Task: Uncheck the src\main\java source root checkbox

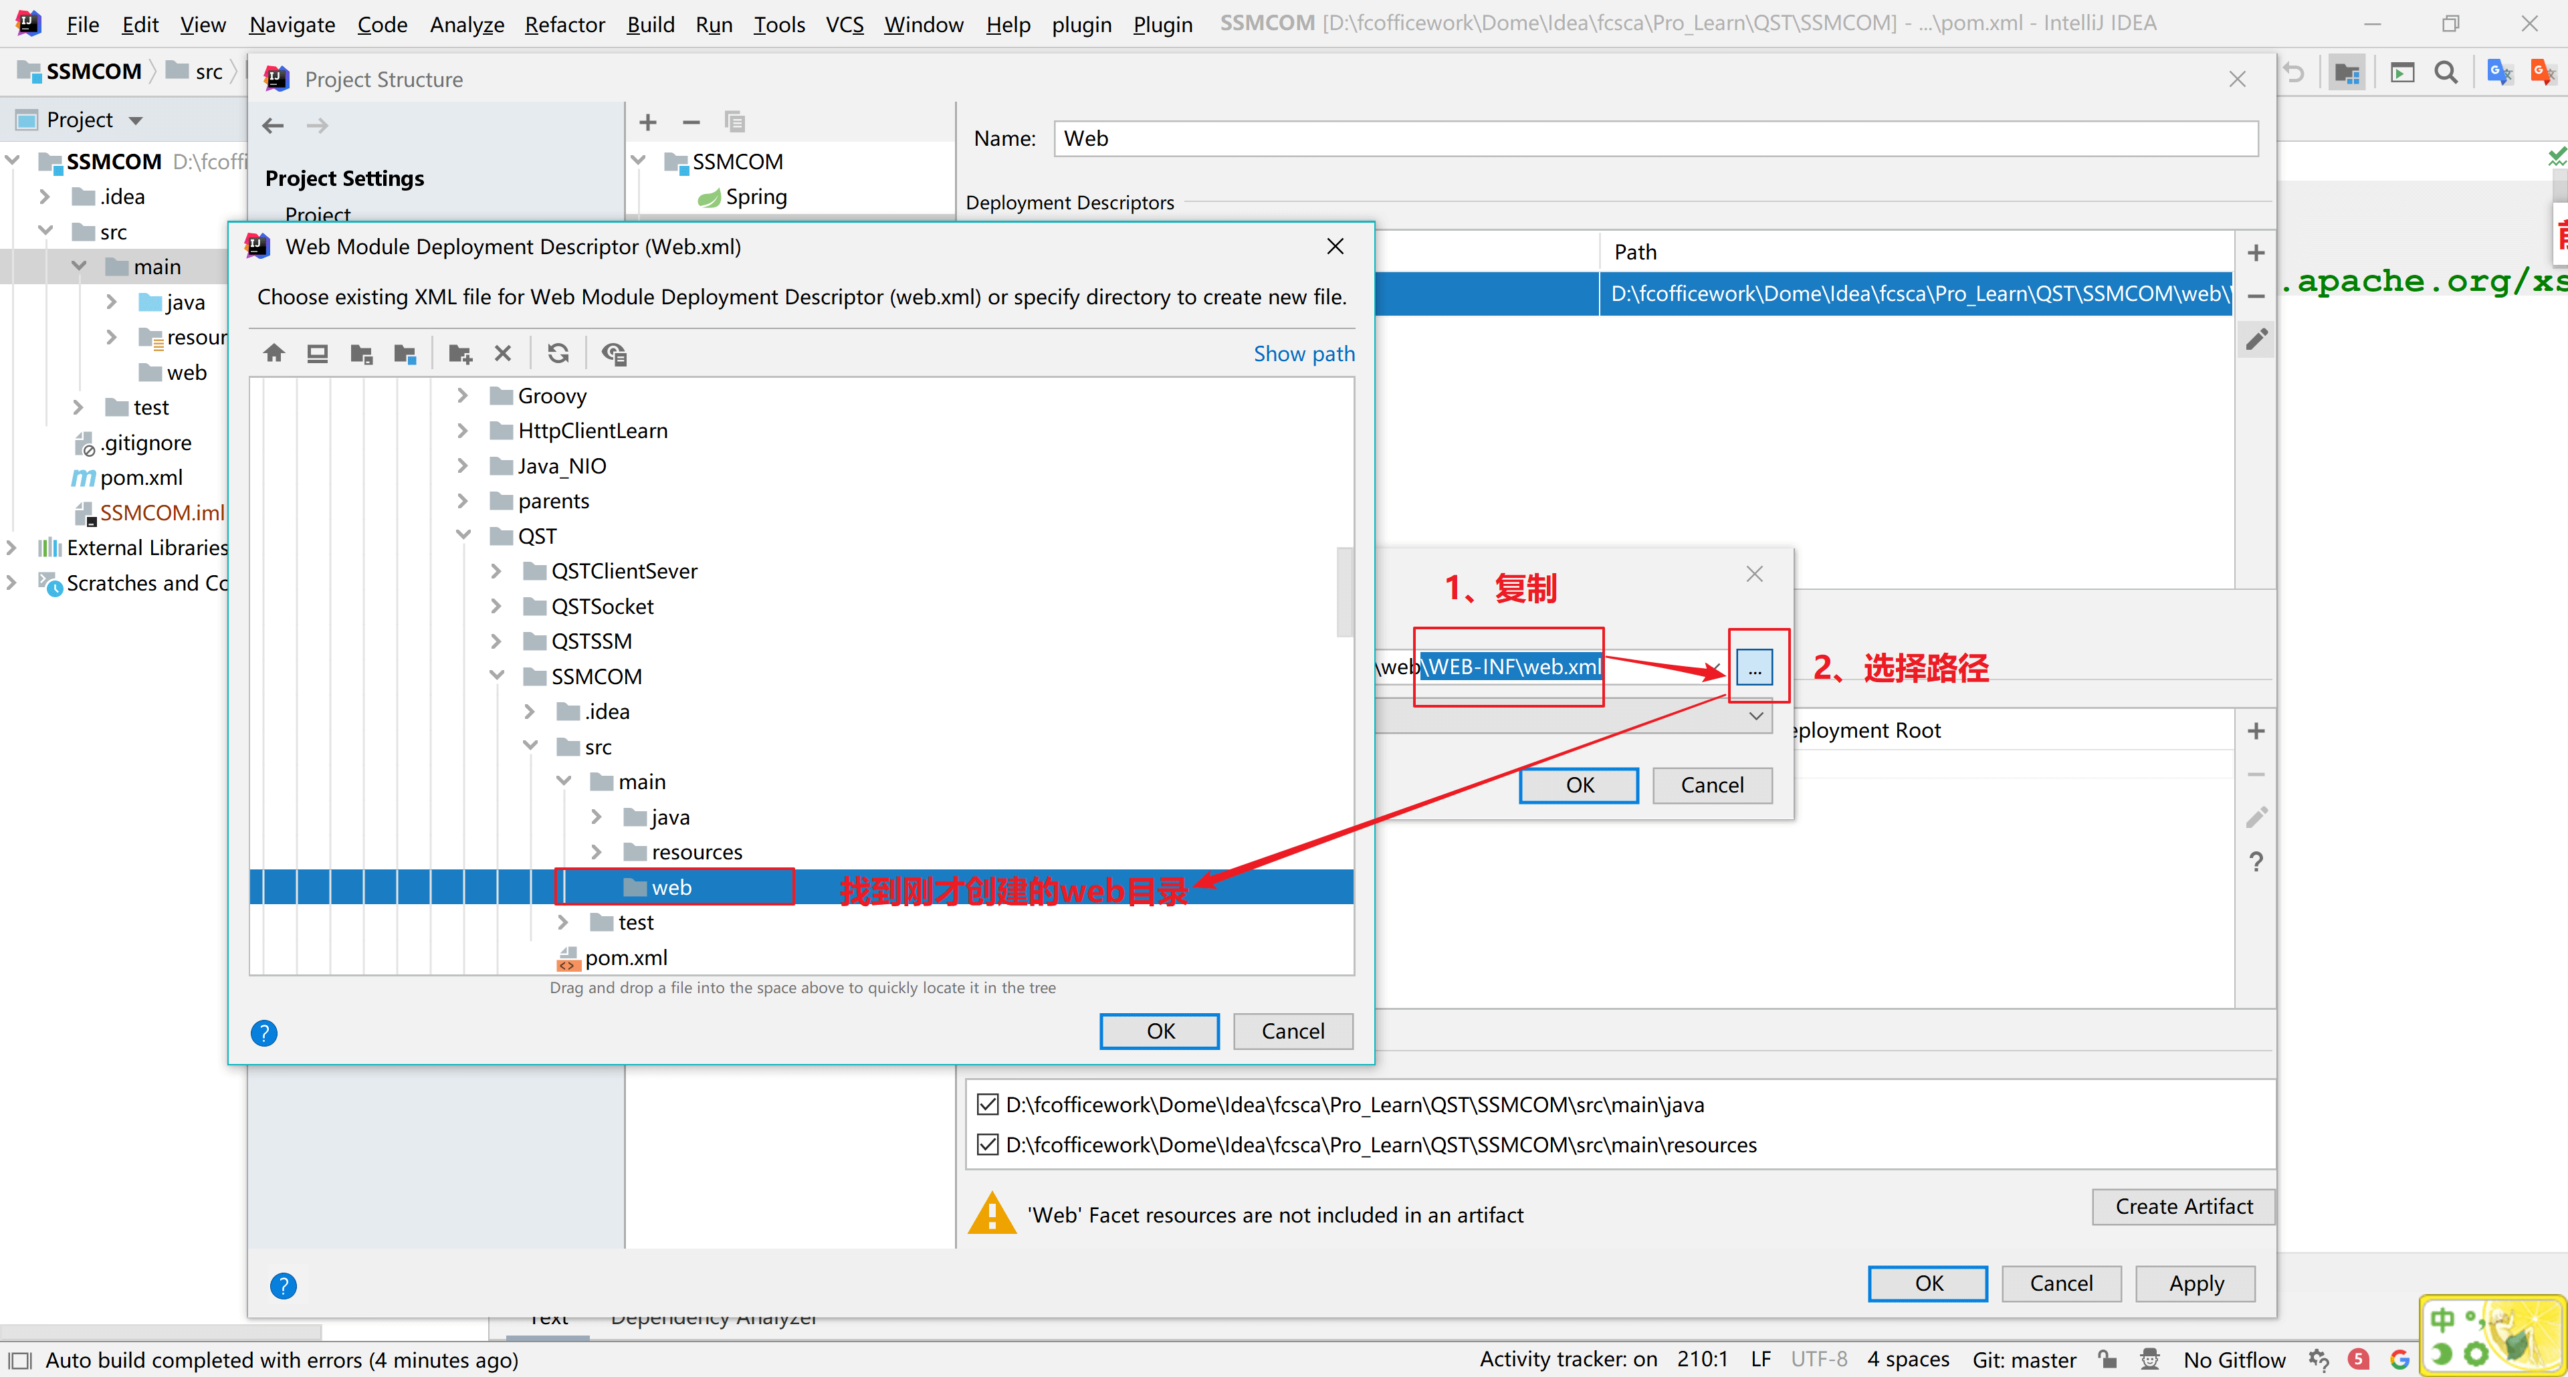Action: pos(987,1103)
